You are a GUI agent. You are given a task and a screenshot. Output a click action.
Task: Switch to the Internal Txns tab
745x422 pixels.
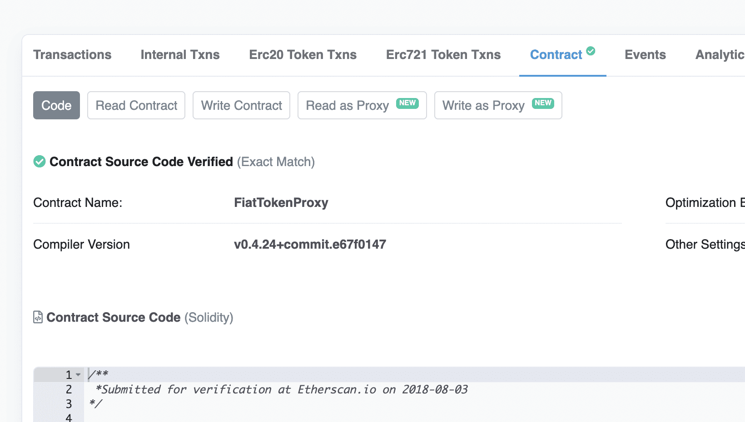point(180,55)
